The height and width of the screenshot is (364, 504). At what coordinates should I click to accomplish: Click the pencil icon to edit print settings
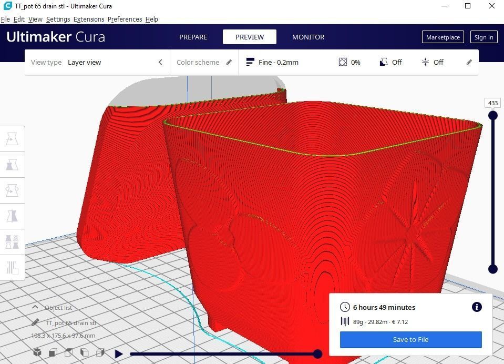pos(469,62)
